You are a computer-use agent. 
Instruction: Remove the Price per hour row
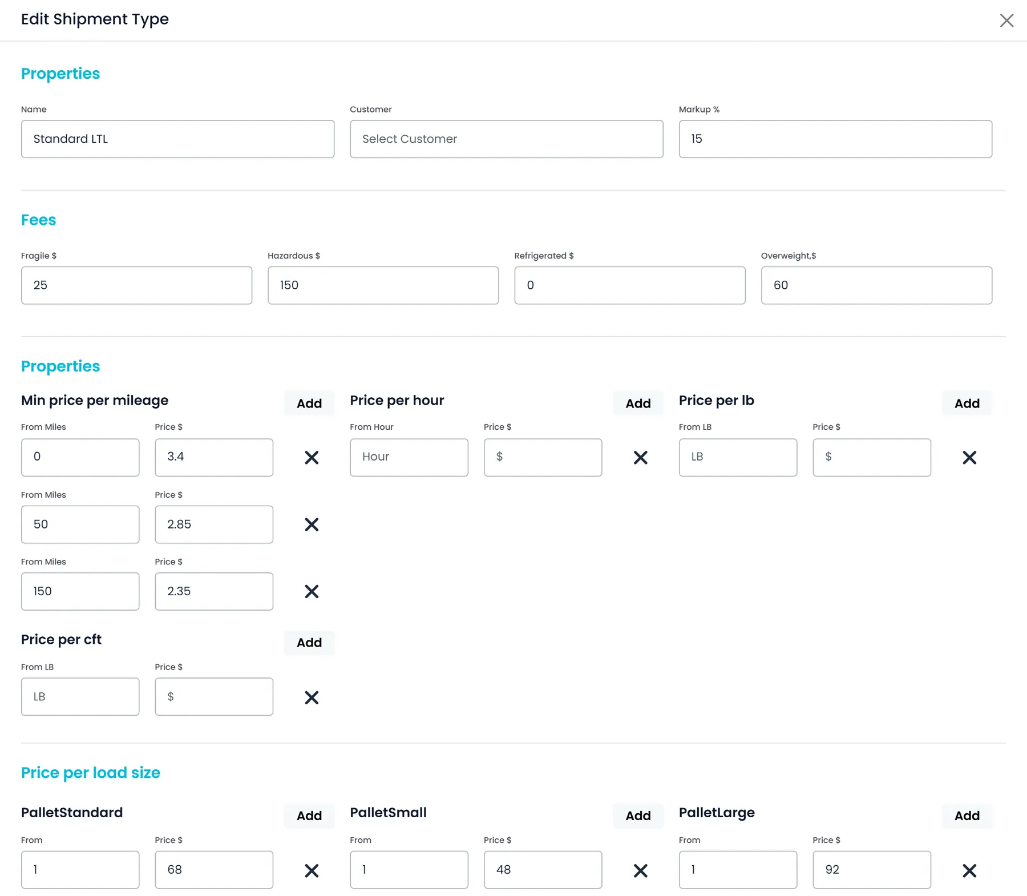(x=641, y=457)
